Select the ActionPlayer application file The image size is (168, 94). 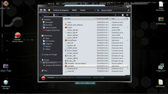tap(71, 40)
